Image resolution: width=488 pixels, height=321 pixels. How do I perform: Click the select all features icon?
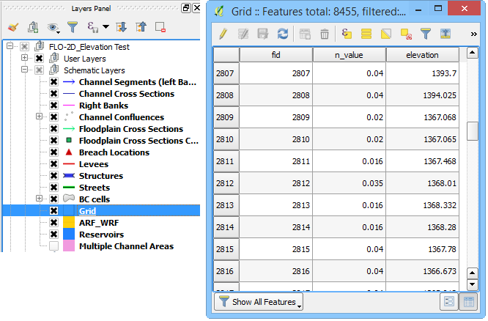click(366, 34)
